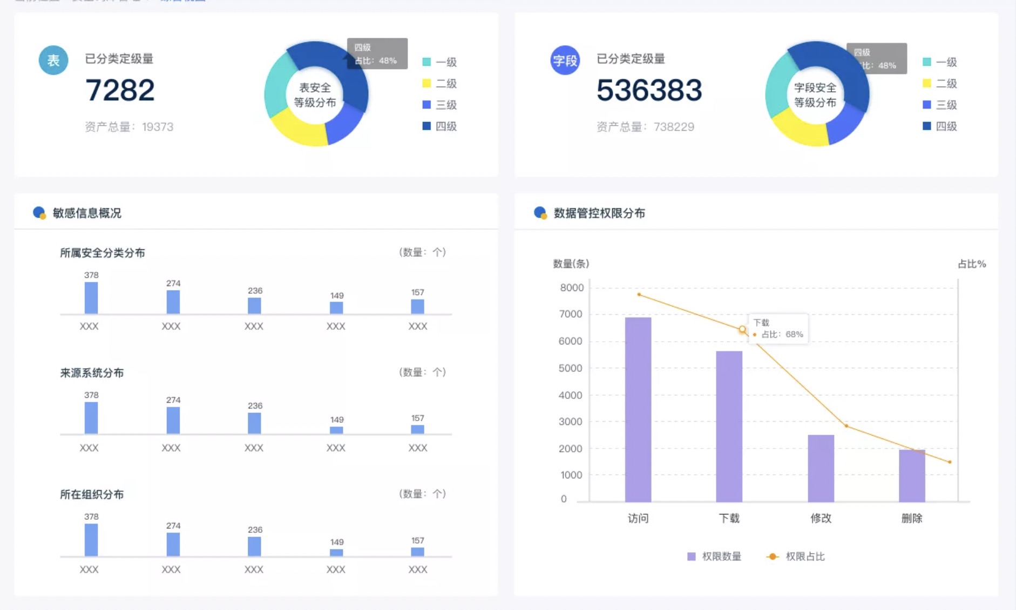Click the table count number 7282

[x=120, y=90]
